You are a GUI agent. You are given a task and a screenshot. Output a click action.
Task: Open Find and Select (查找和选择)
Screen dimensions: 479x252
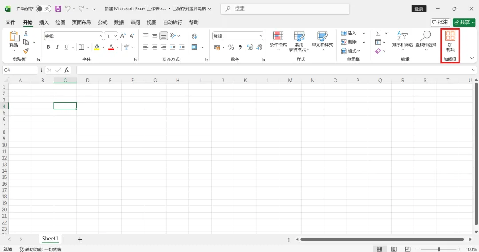pyautogui.click(x=426, y=41)
